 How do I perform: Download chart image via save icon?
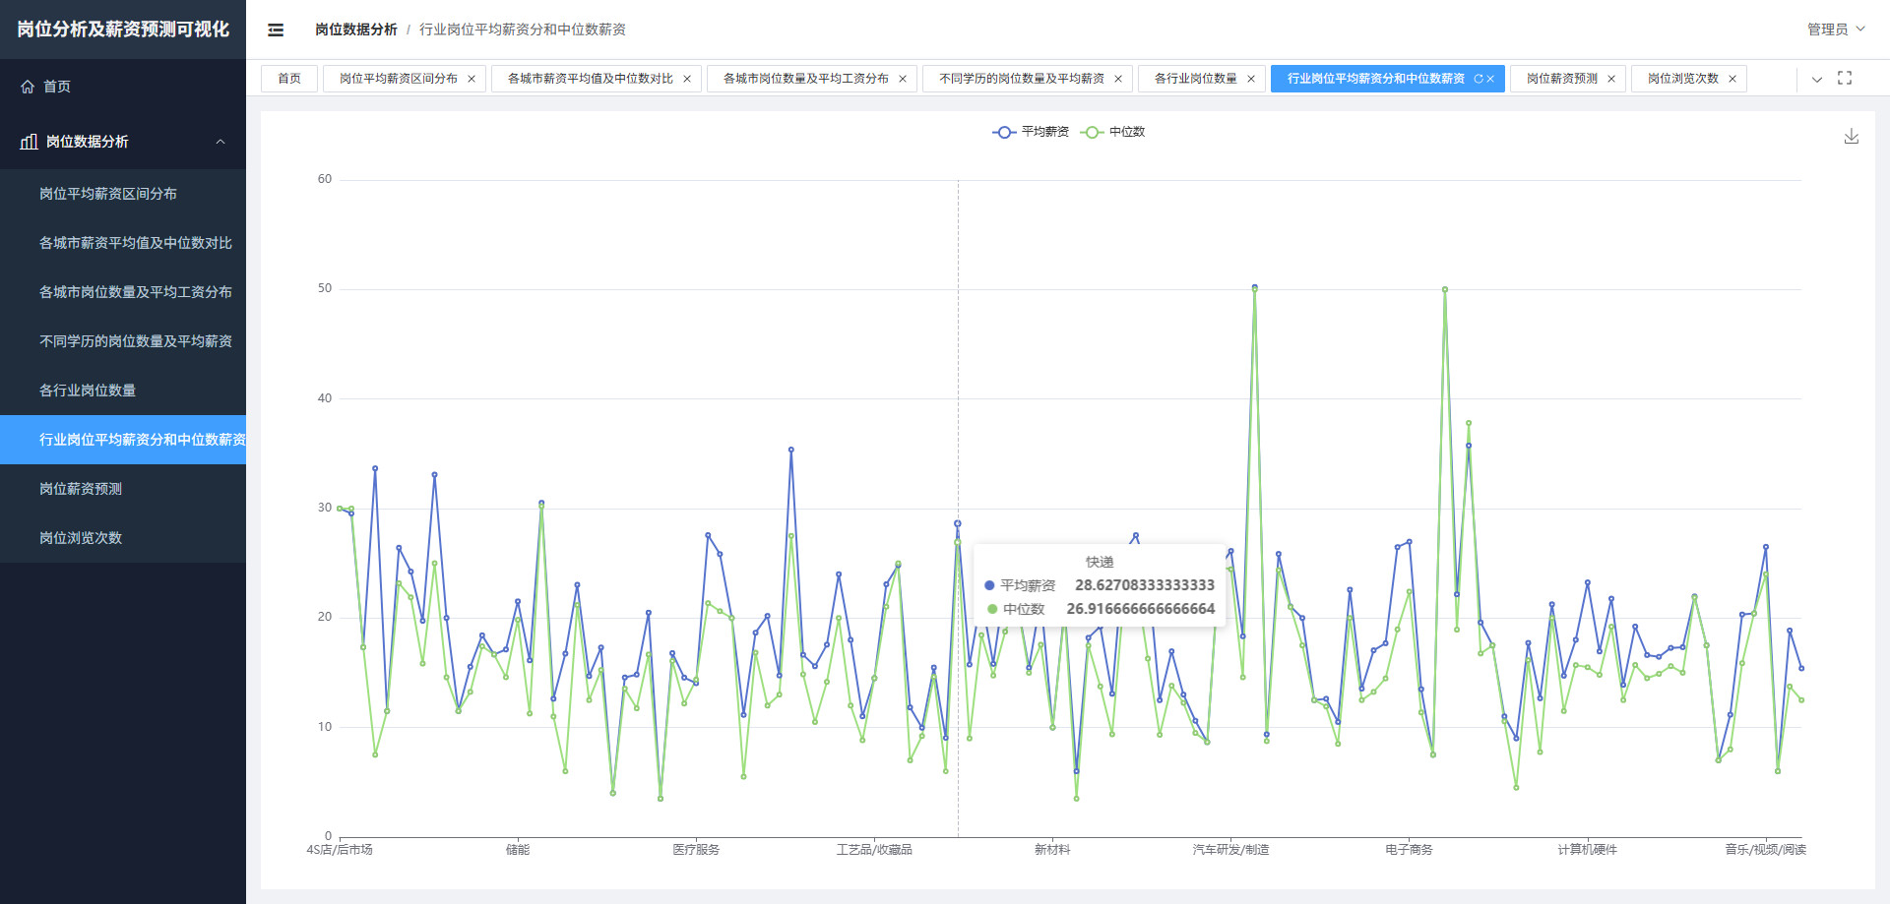point(1852,137)
